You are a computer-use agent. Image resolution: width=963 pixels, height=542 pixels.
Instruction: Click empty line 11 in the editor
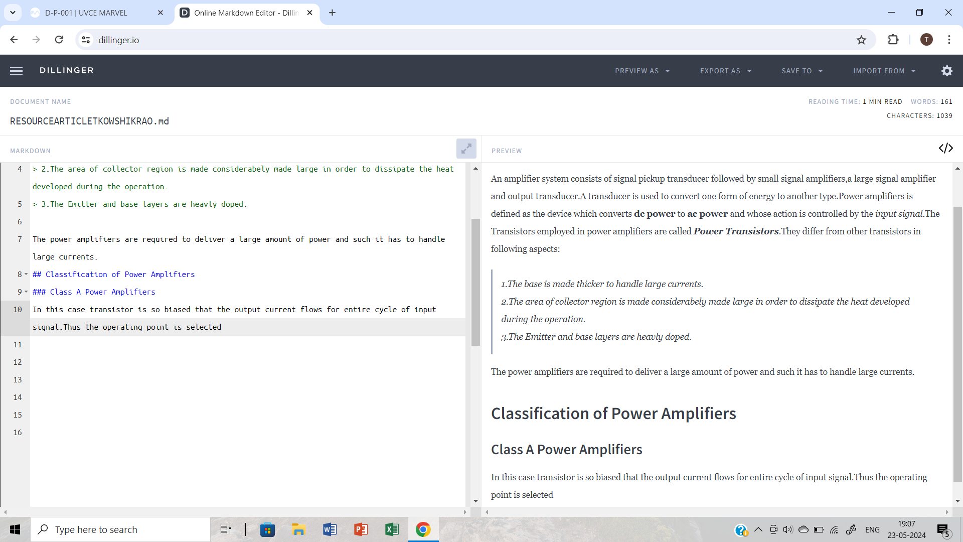pos(248,344)
